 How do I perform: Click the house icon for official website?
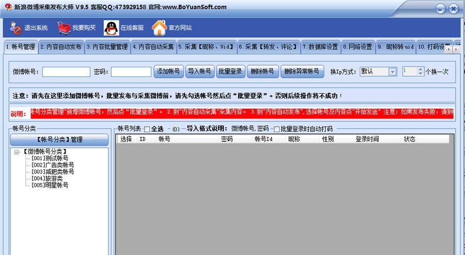click(x=159, y=27)
